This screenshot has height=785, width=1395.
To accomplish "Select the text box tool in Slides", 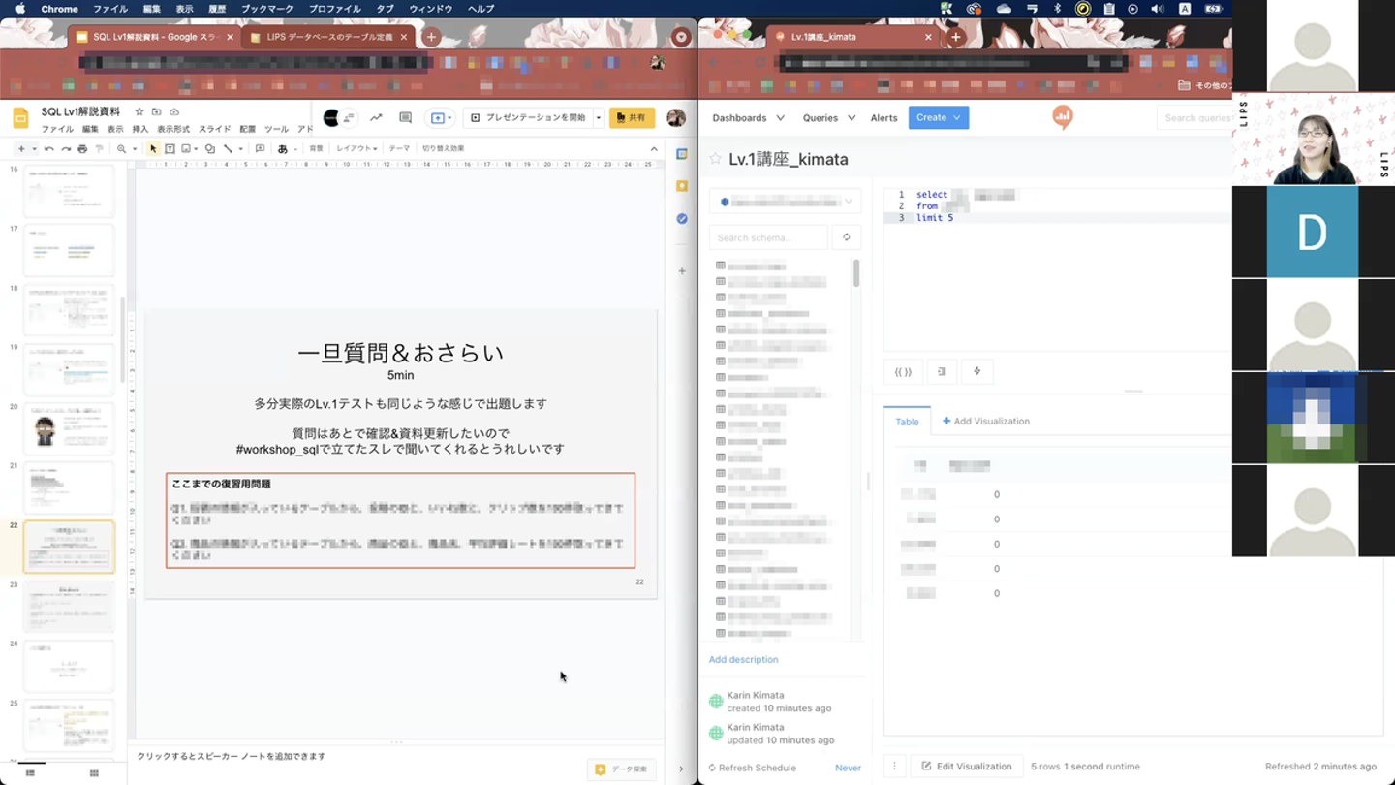I will [170, 149].
